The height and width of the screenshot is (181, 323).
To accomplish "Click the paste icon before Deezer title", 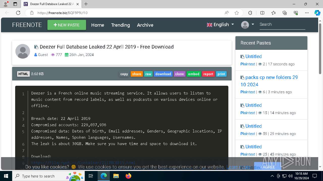I will click(x=36, y=47).
